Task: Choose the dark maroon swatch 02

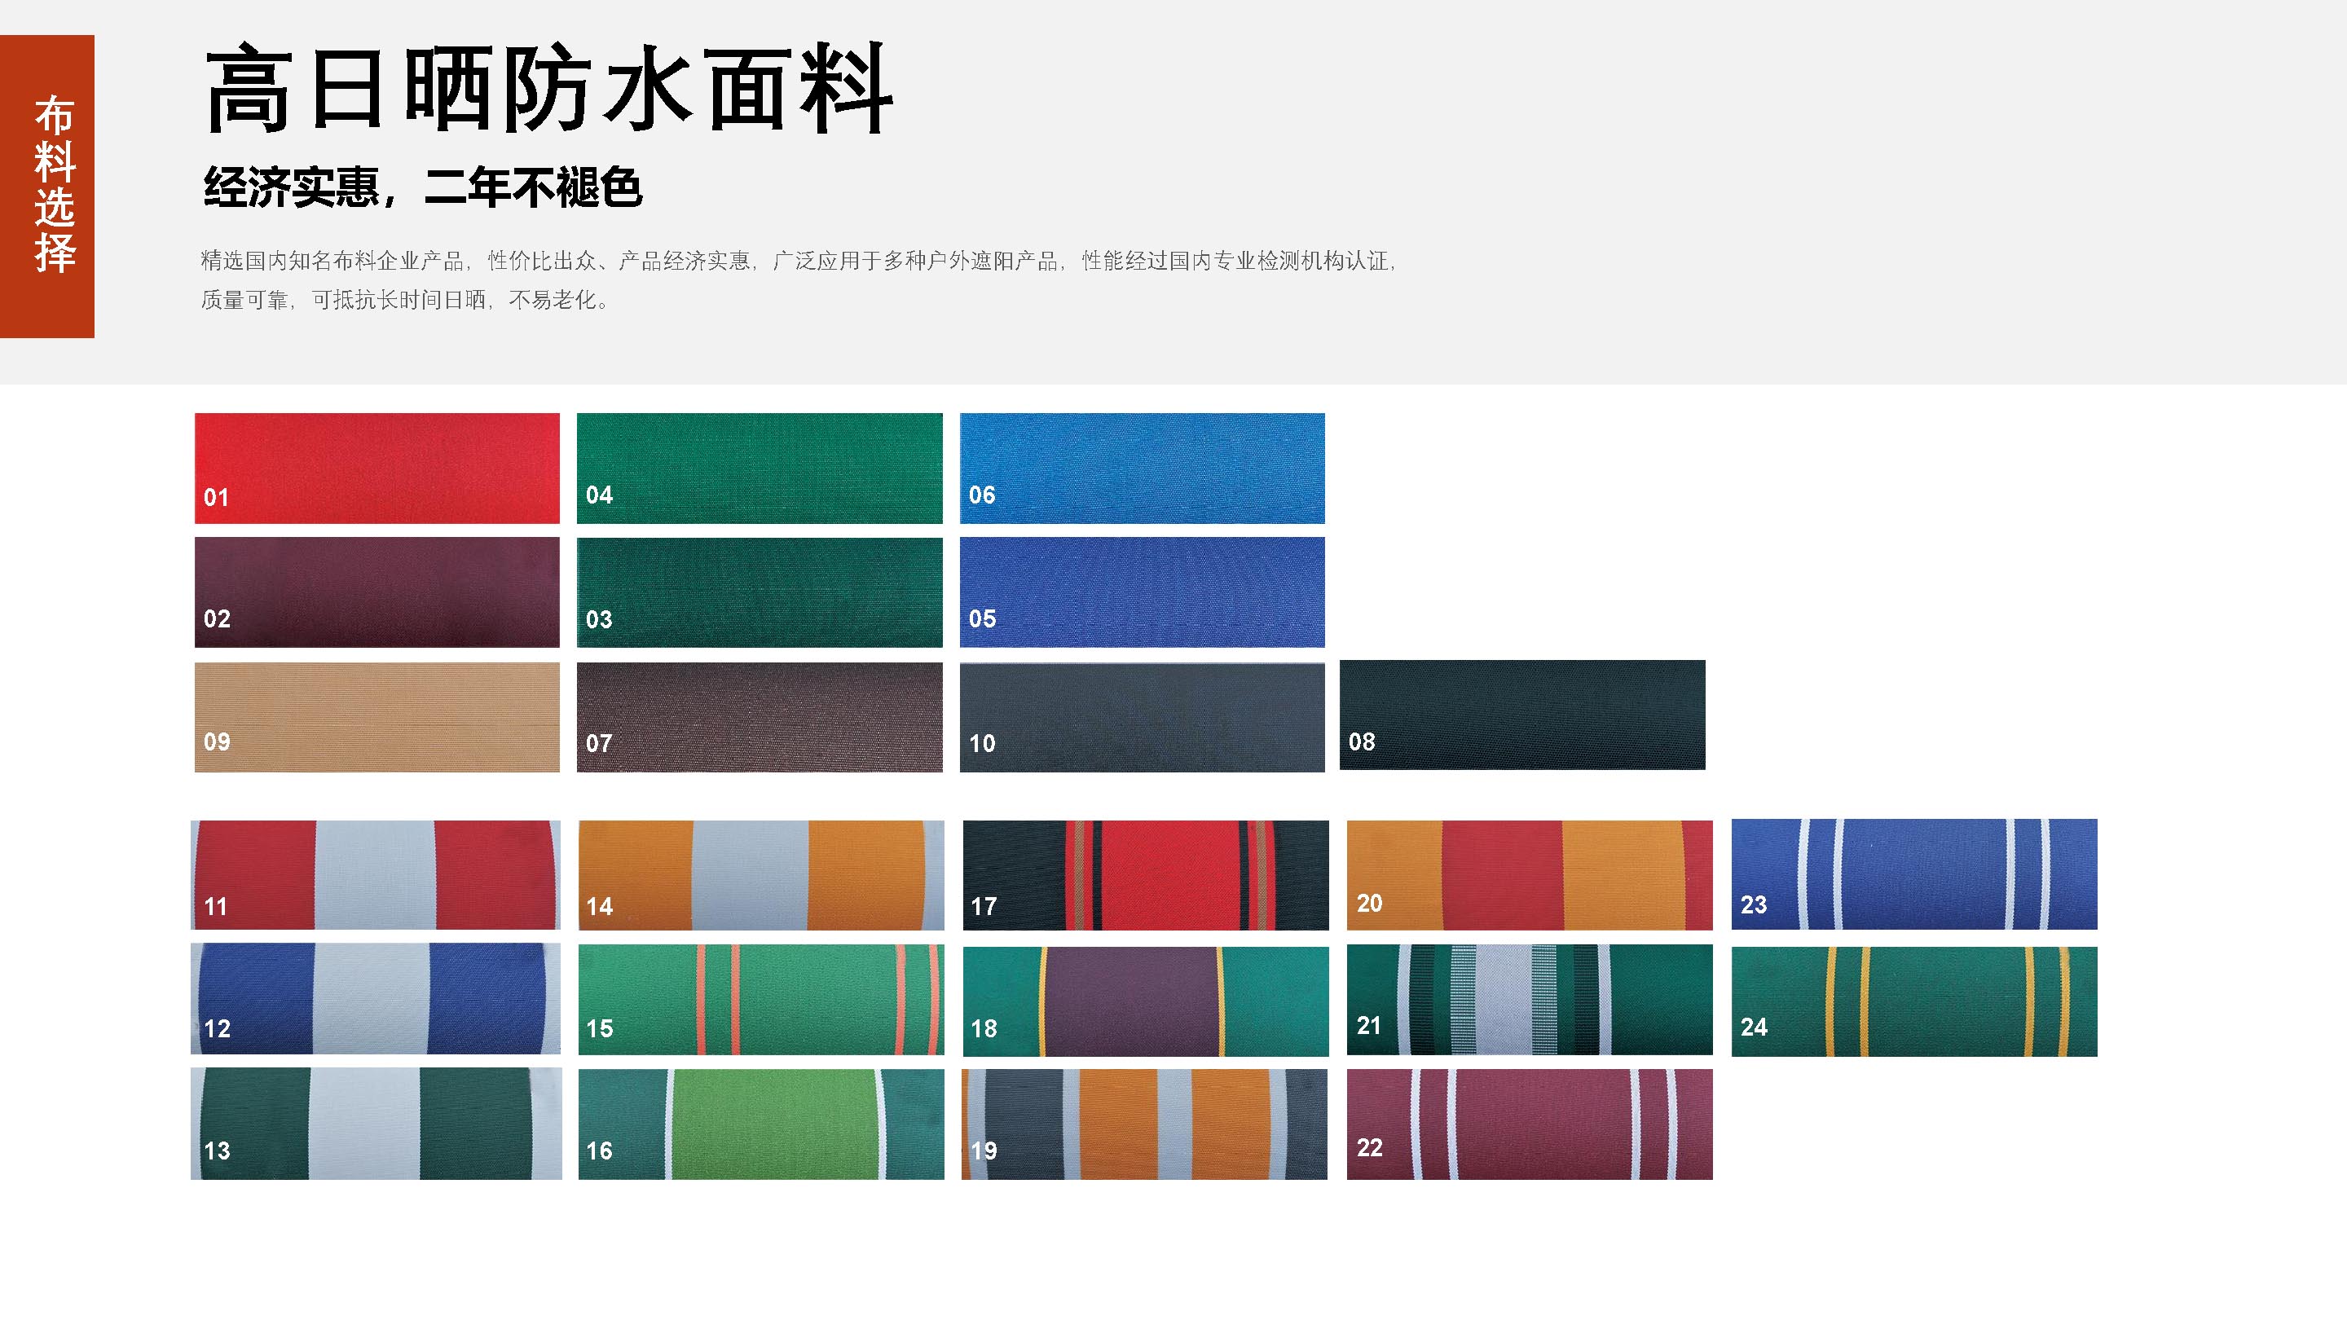Action: [x=376, y=592]
